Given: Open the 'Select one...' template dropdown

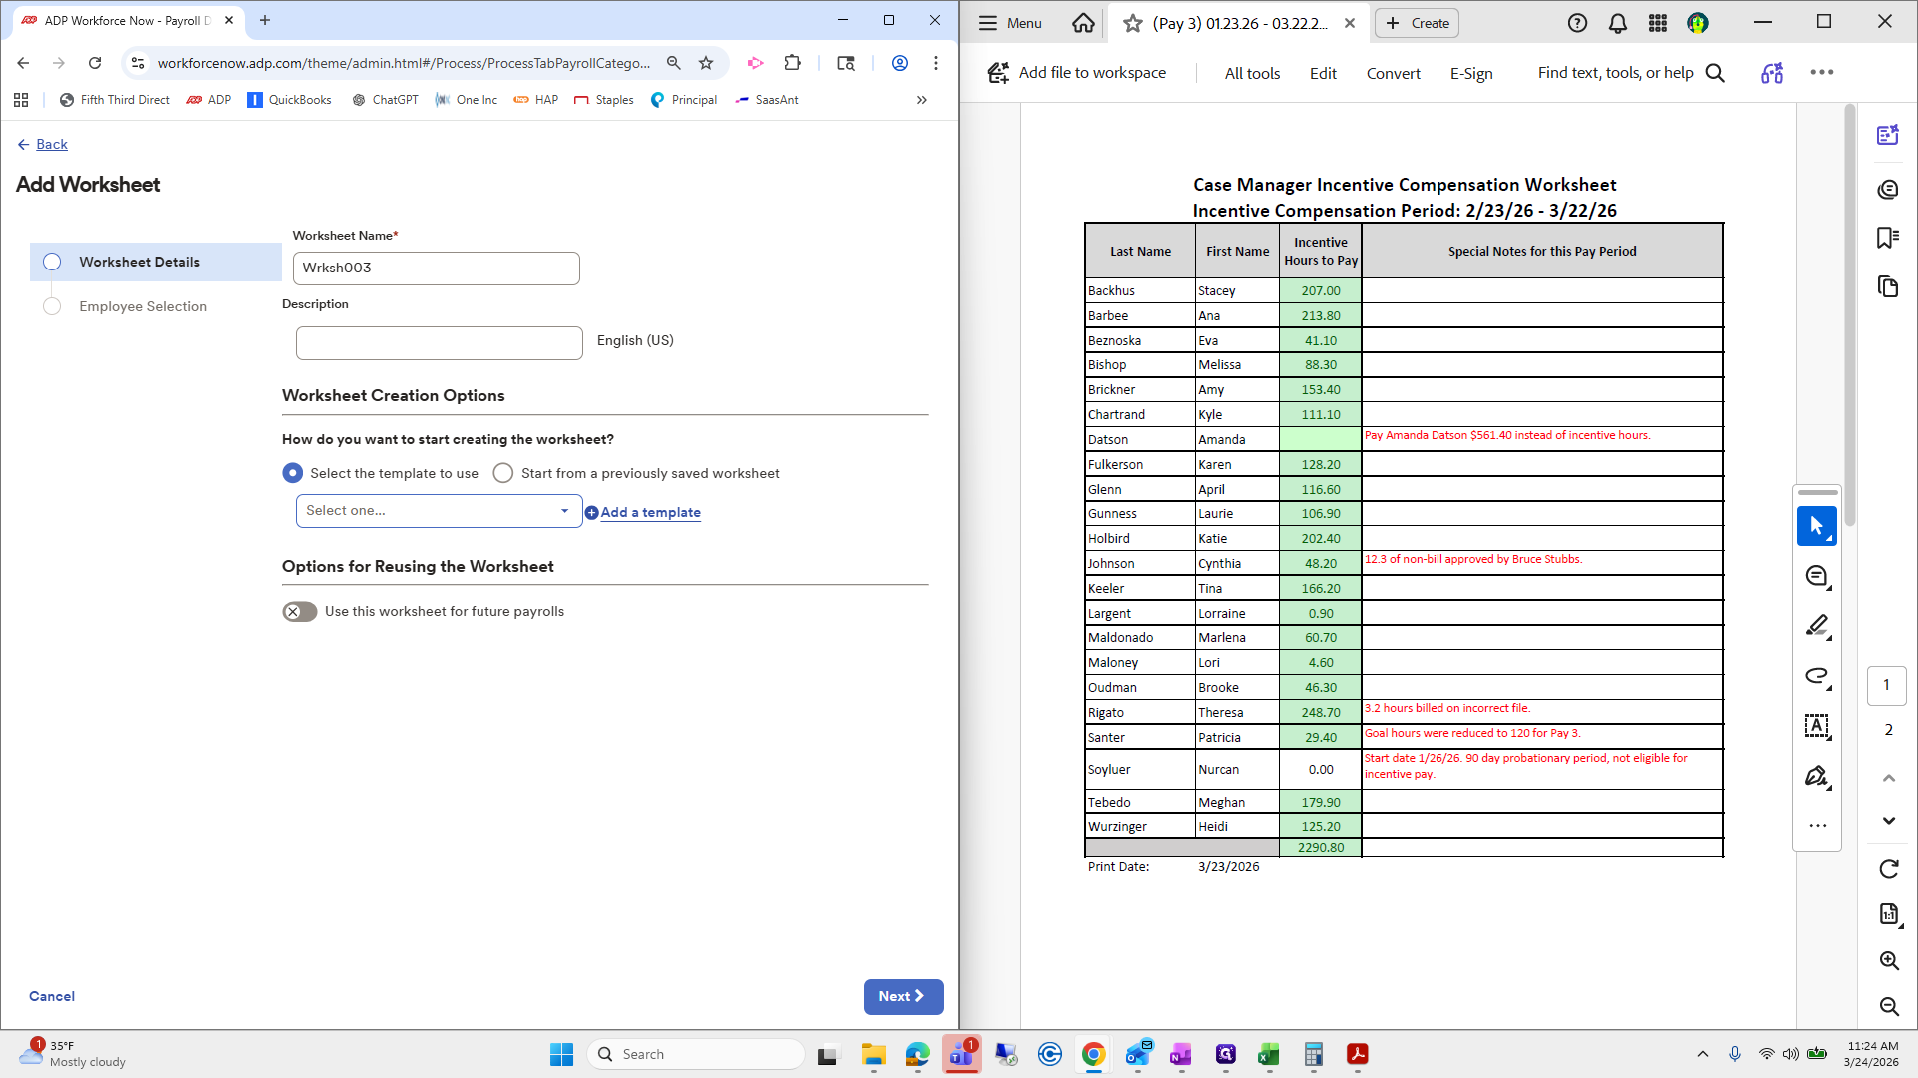Looking at the screenshot, I should (439, 511).
